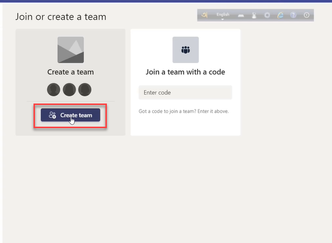
Task: Click the middle member avatar
Action: tap(69, 90)
